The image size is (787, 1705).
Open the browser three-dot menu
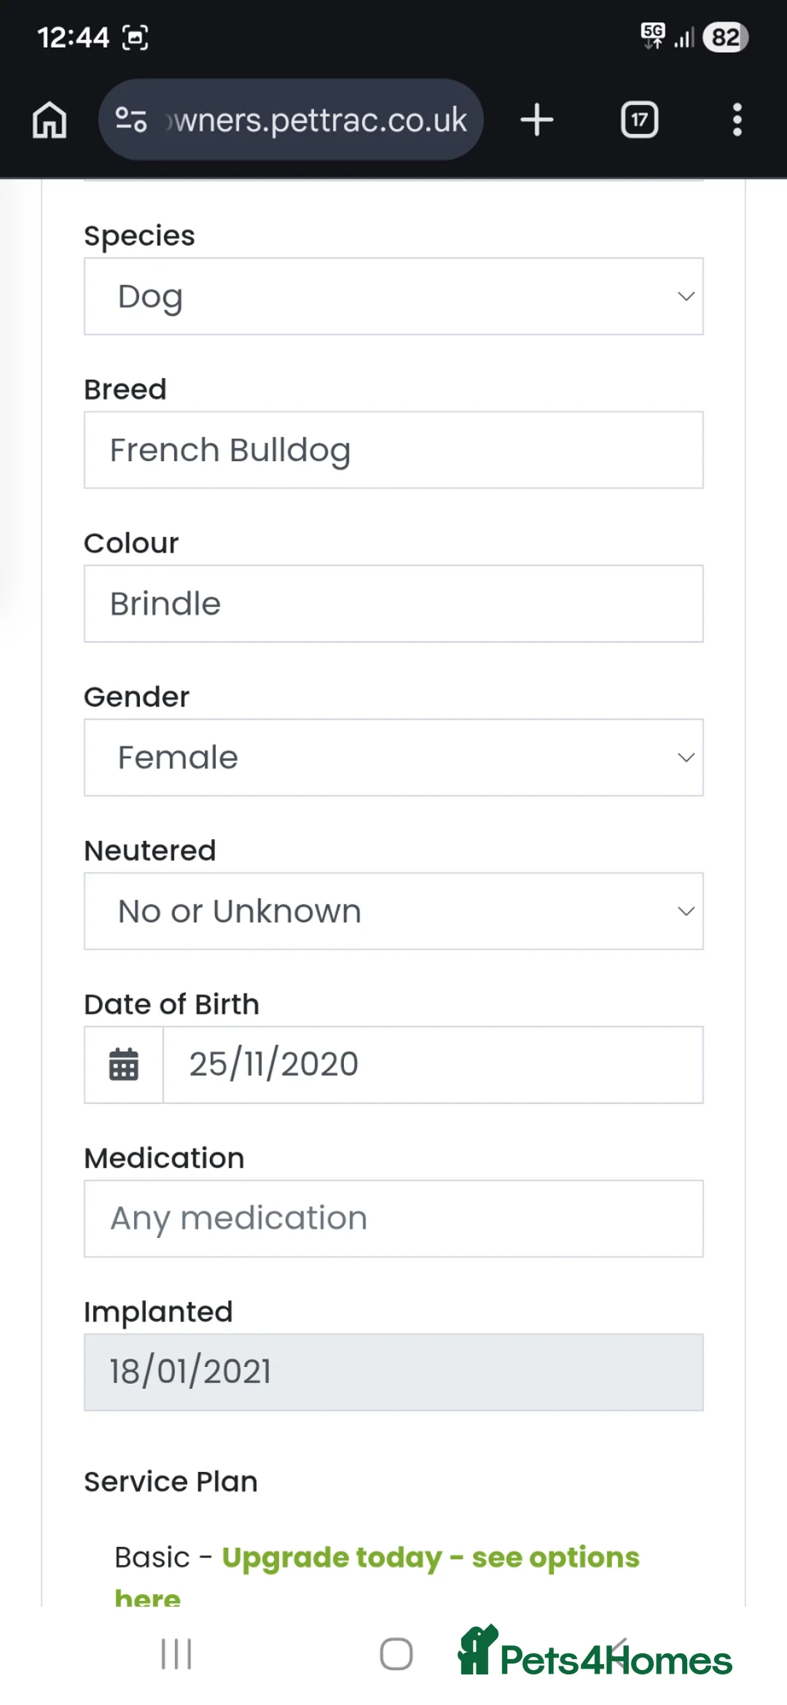click(737, 119)
